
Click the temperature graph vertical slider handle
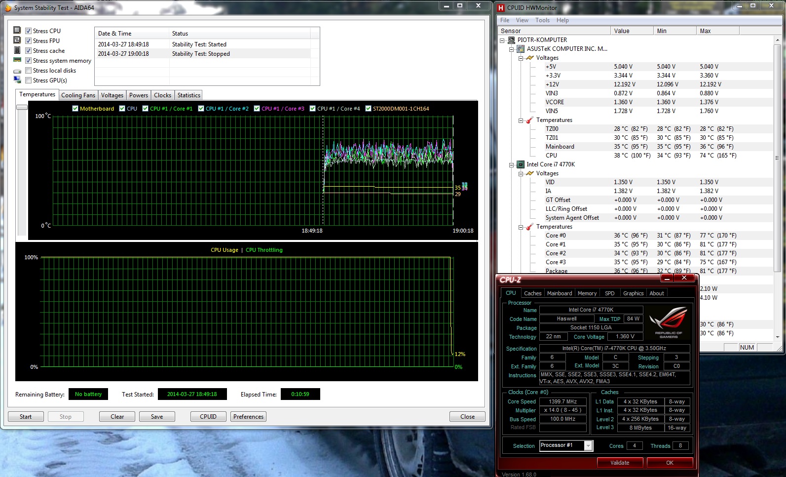(x=22, y=107)
